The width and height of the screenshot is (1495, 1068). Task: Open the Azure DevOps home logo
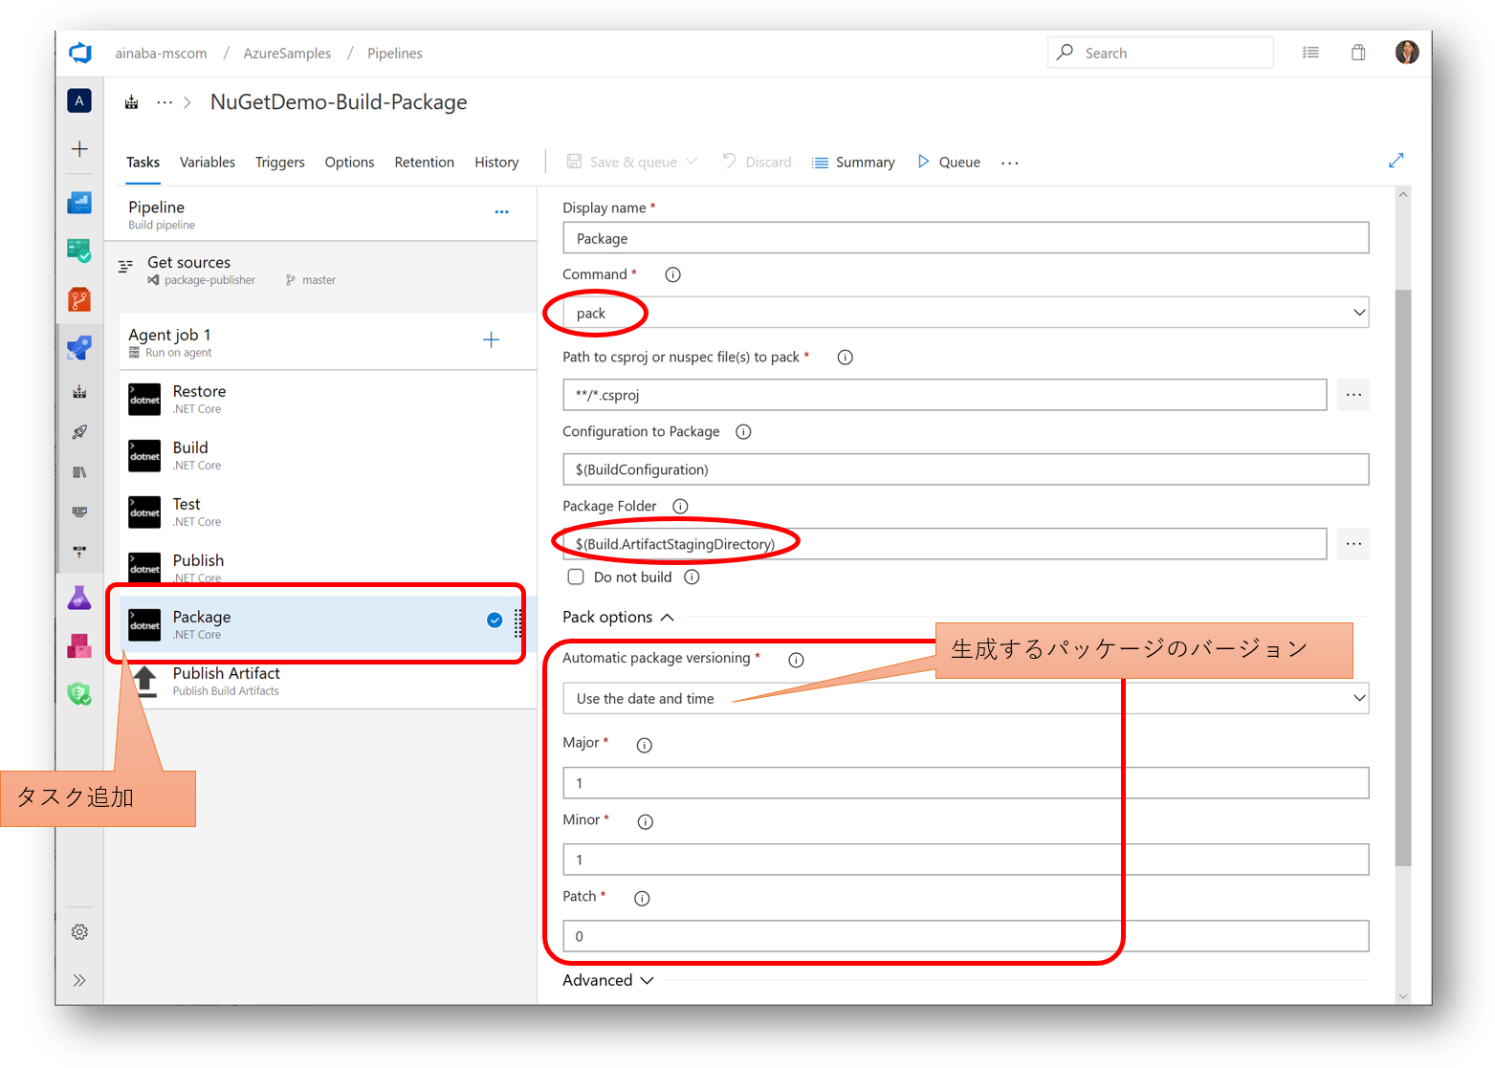pyautogui.click(x=80, y=53)
